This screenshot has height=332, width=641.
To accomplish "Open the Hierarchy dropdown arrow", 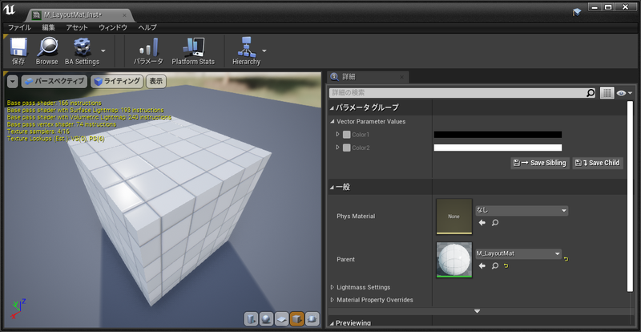I will (x=264, y=51).
